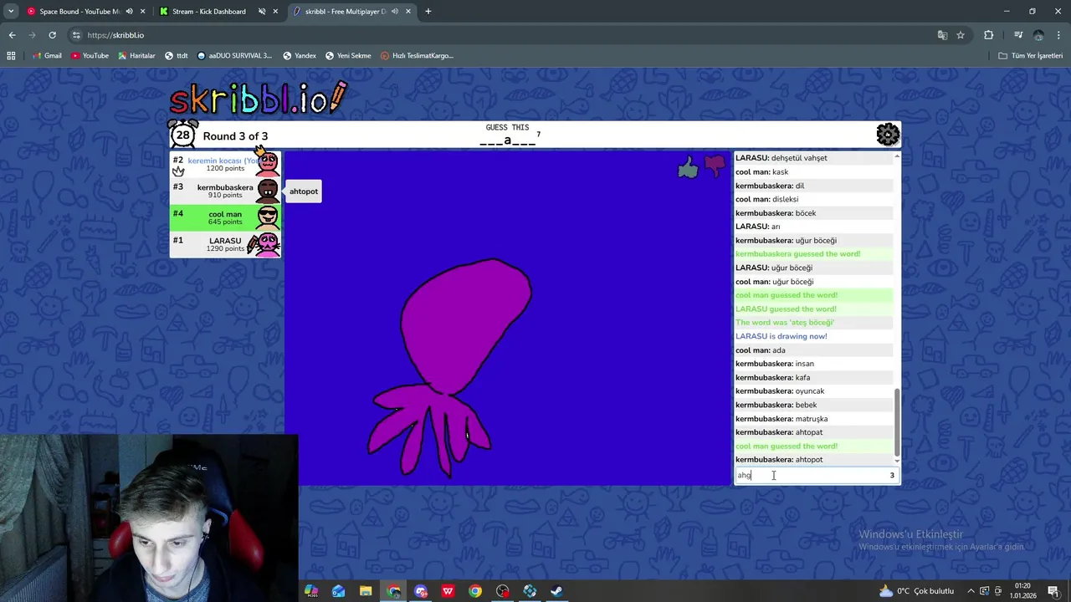The image size is (1071, 602).
Task: Open media controls in the toolbar
Action: click(1017, 35)
